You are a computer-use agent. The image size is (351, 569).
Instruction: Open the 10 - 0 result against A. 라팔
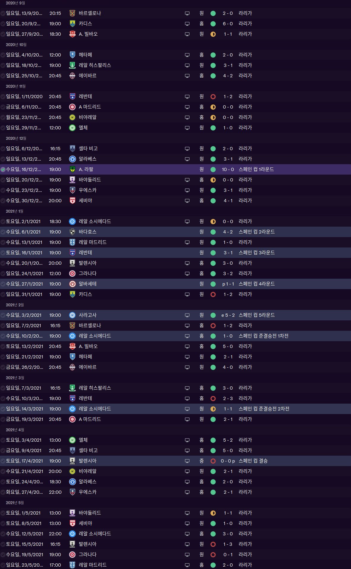point(228,170)
